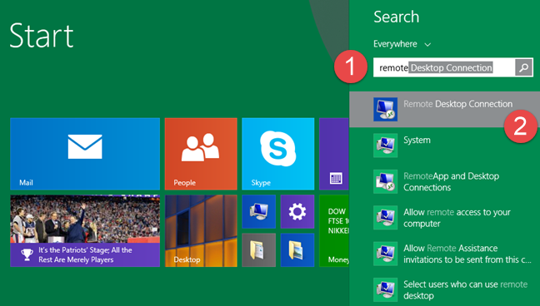This screenshot has height=306, width=540.
Task: Open the Patriots sports news tile
Action: (85, 230)
